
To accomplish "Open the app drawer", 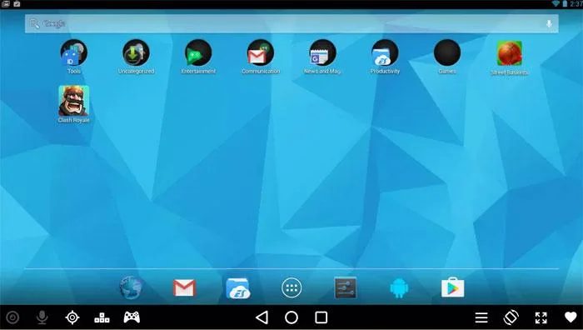I will 291,287.
